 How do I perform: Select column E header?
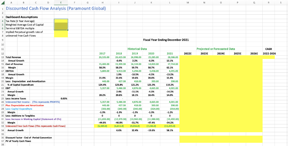(61, 3)
